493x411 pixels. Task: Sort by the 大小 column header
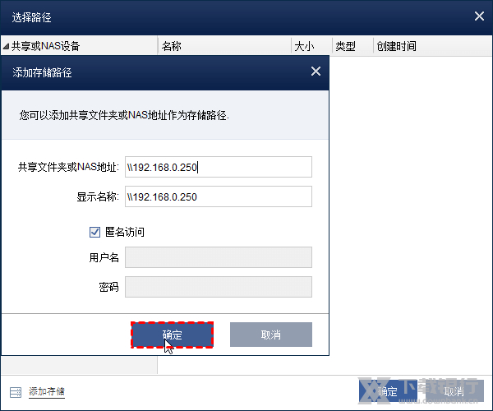[x=304, y=47]
